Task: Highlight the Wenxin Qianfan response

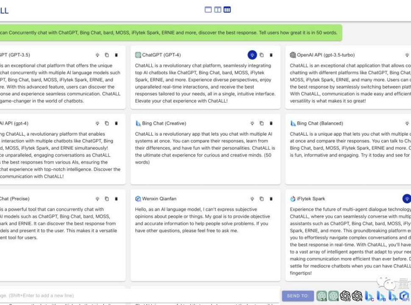Action: pyautogui.click(x=252, y=199)
